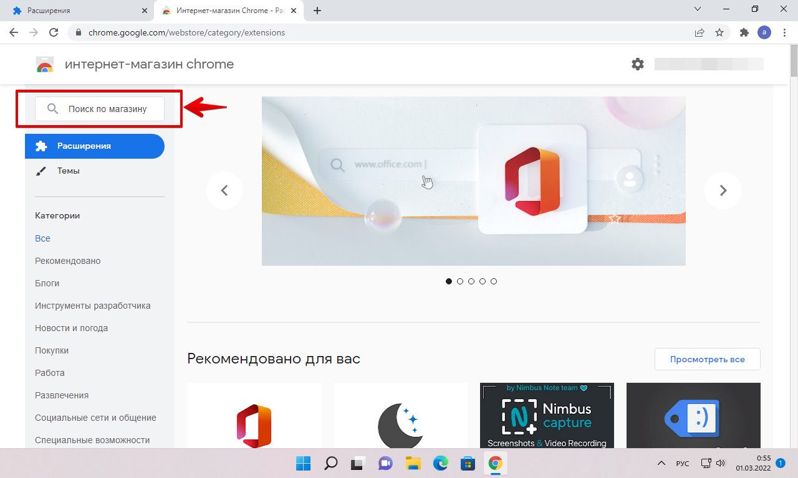
Task: Open Социальные сети и общение category
Action: pos(95,418)
